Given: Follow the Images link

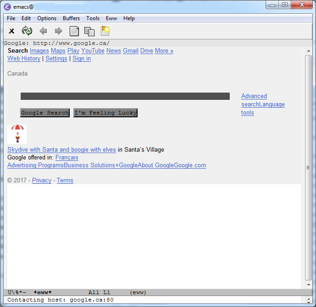Looking at the screenshot, I should [39, 51].
